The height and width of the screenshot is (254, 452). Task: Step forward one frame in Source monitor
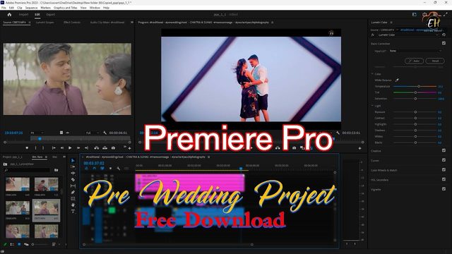[78, 147]
